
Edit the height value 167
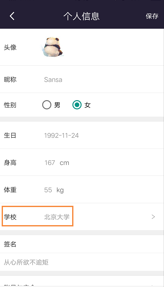pyautogui.click(x=50, y=163)
